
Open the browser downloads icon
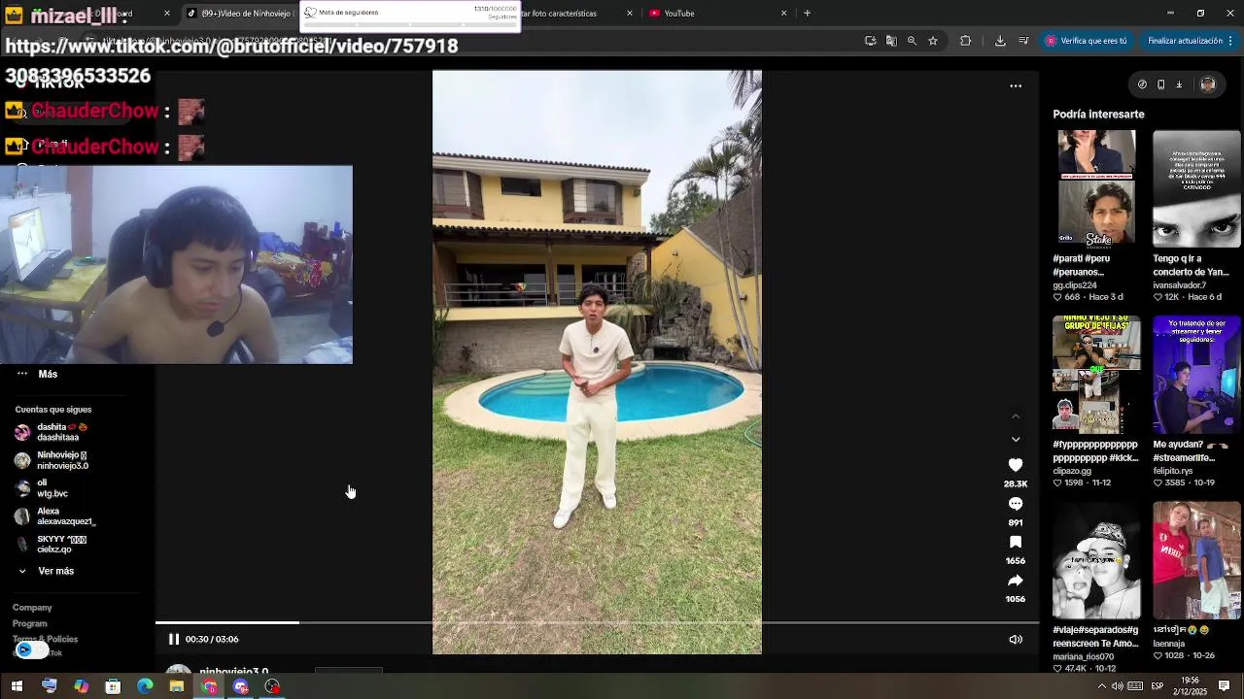click(x=1000, y=41)
